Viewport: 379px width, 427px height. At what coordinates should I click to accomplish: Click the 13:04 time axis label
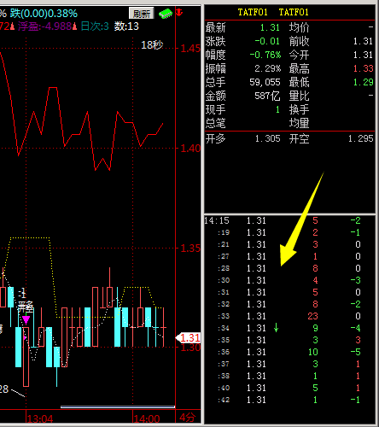pos(40,419)
